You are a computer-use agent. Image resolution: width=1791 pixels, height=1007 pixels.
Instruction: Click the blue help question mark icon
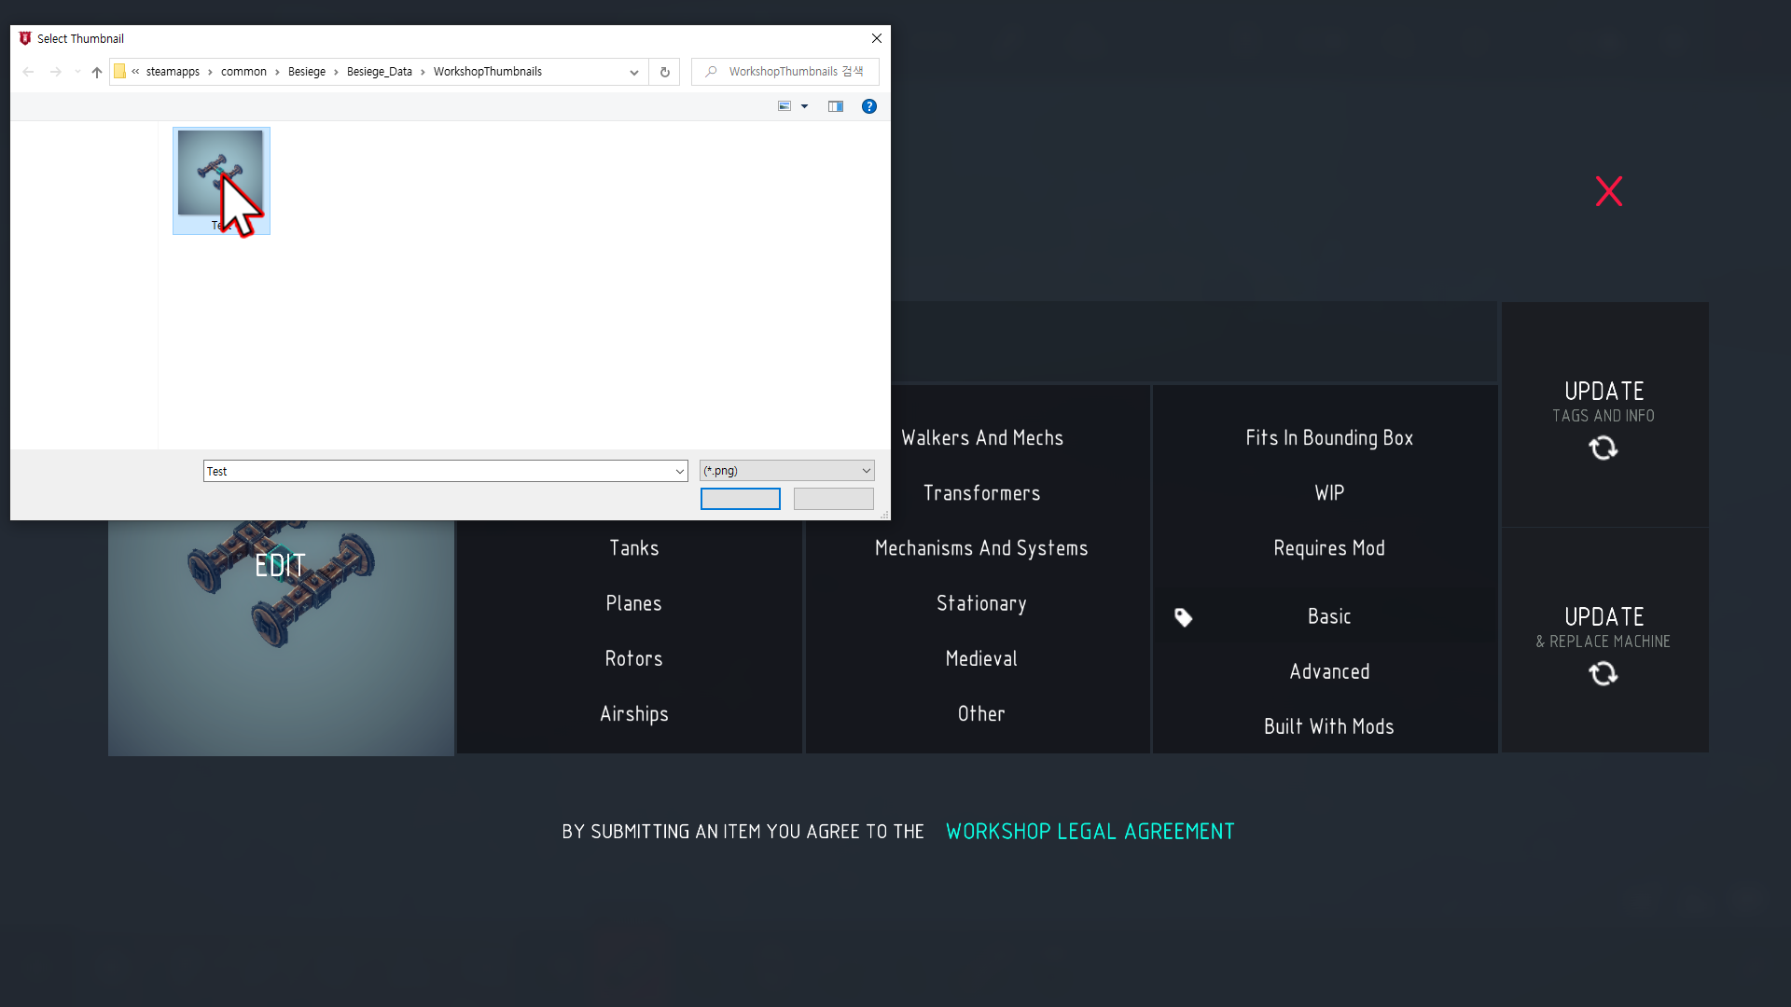pyautogui.click(x=868, y=106)
